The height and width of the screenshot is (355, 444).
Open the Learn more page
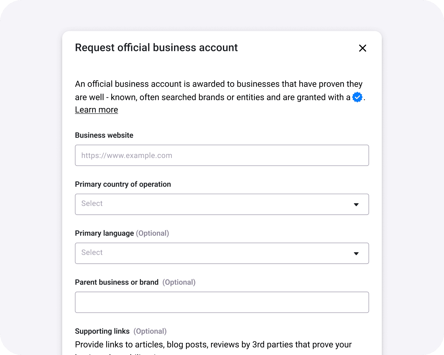pyautogui.click(x=96, y=109)
